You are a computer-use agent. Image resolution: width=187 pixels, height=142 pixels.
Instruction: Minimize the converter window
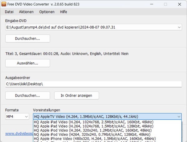151,4
